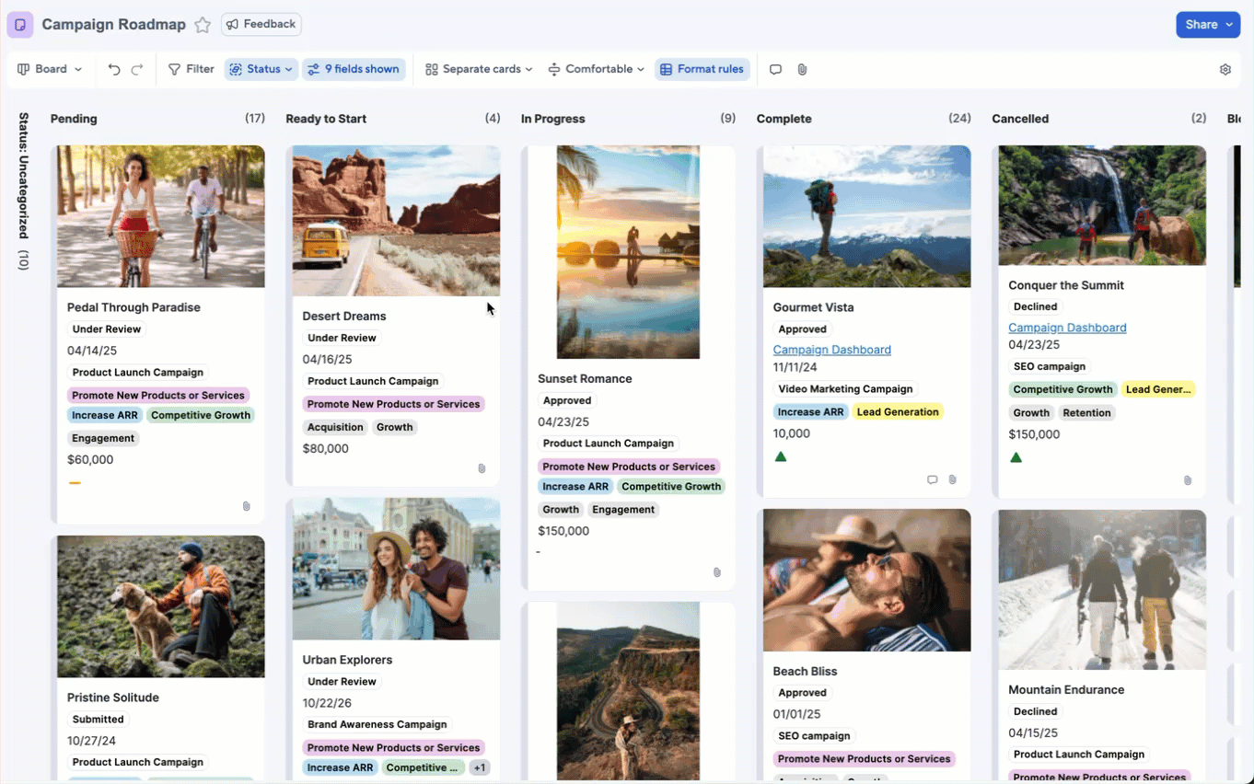Screen dimensions: 1254x784
Task: Expand the Separate cards dropdown
Action: tap(479, 69)
